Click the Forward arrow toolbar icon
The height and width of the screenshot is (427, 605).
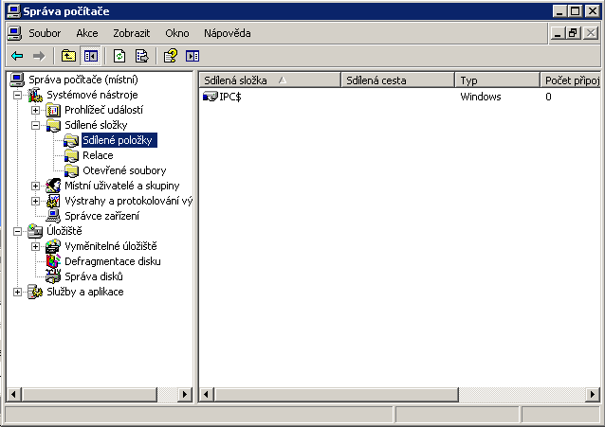pos(39,56)
